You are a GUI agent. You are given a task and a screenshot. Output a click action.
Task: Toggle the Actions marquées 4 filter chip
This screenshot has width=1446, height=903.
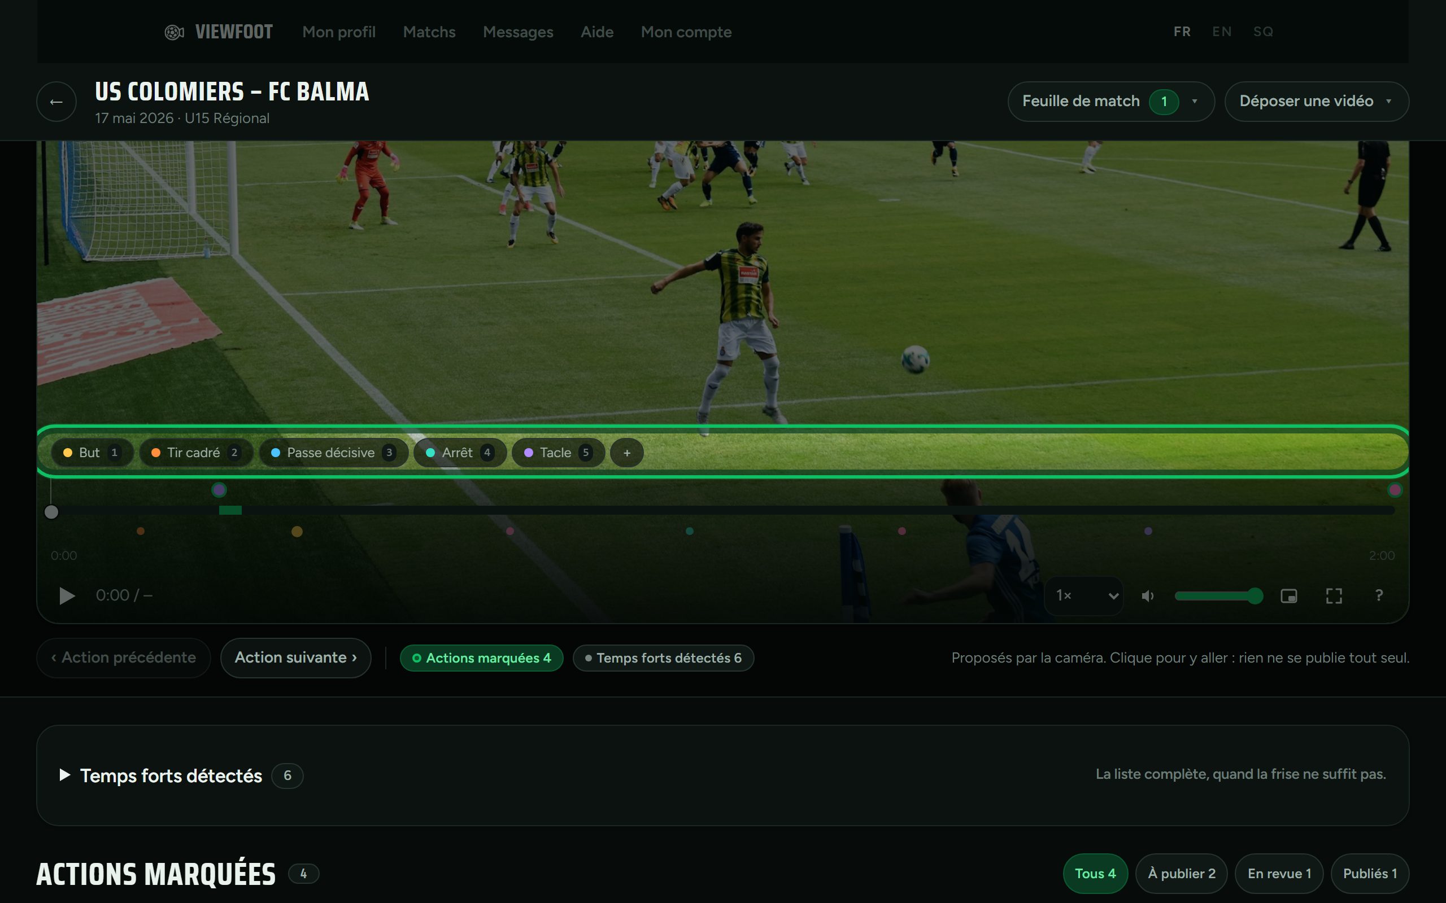[x=482, y=658]
